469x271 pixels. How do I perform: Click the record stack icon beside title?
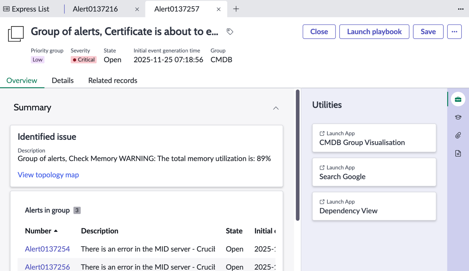coord(16,34)
